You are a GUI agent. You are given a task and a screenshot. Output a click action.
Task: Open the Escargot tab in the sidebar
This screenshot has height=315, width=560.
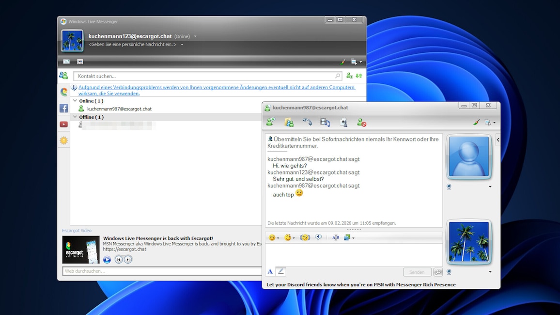[64, 92]
